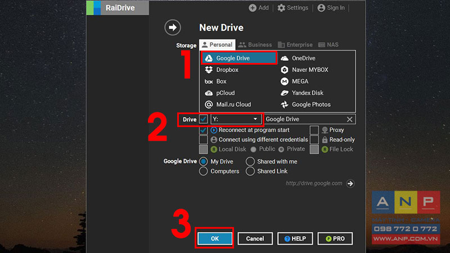Enable the Read-only checkbox
The height and width of the screenshot is (253, 450).
(x=314, y=139)
